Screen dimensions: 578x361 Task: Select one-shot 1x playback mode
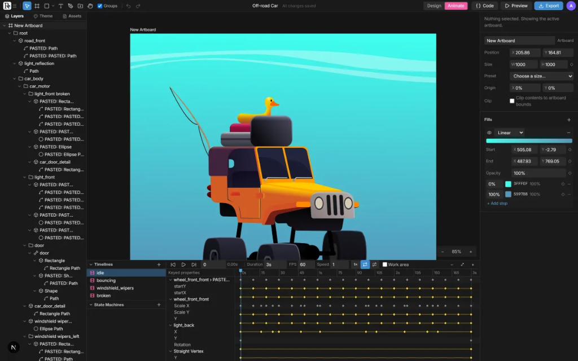[356, 265]
